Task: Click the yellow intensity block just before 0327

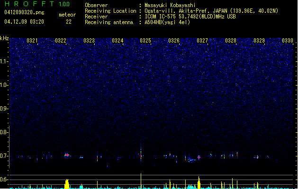Action: coord(199,183)
